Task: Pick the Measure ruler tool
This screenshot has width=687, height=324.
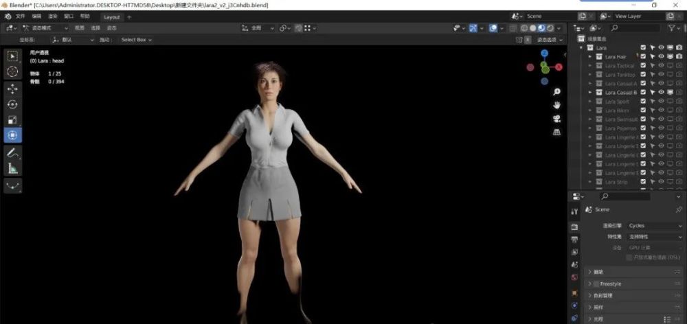Action: pyautogui.click(x=12, y=168)
